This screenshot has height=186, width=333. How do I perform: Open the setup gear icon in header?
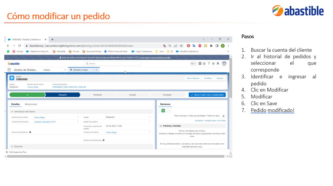point(213,63)
